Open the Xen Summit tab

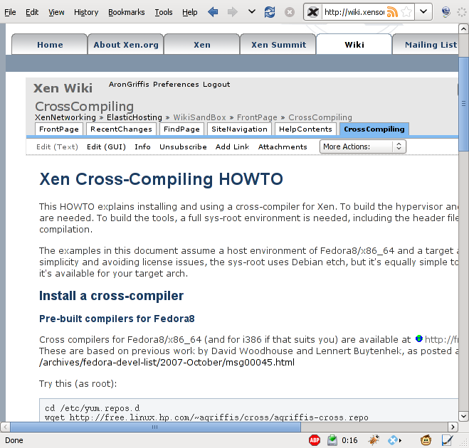[x=278, y=45]
